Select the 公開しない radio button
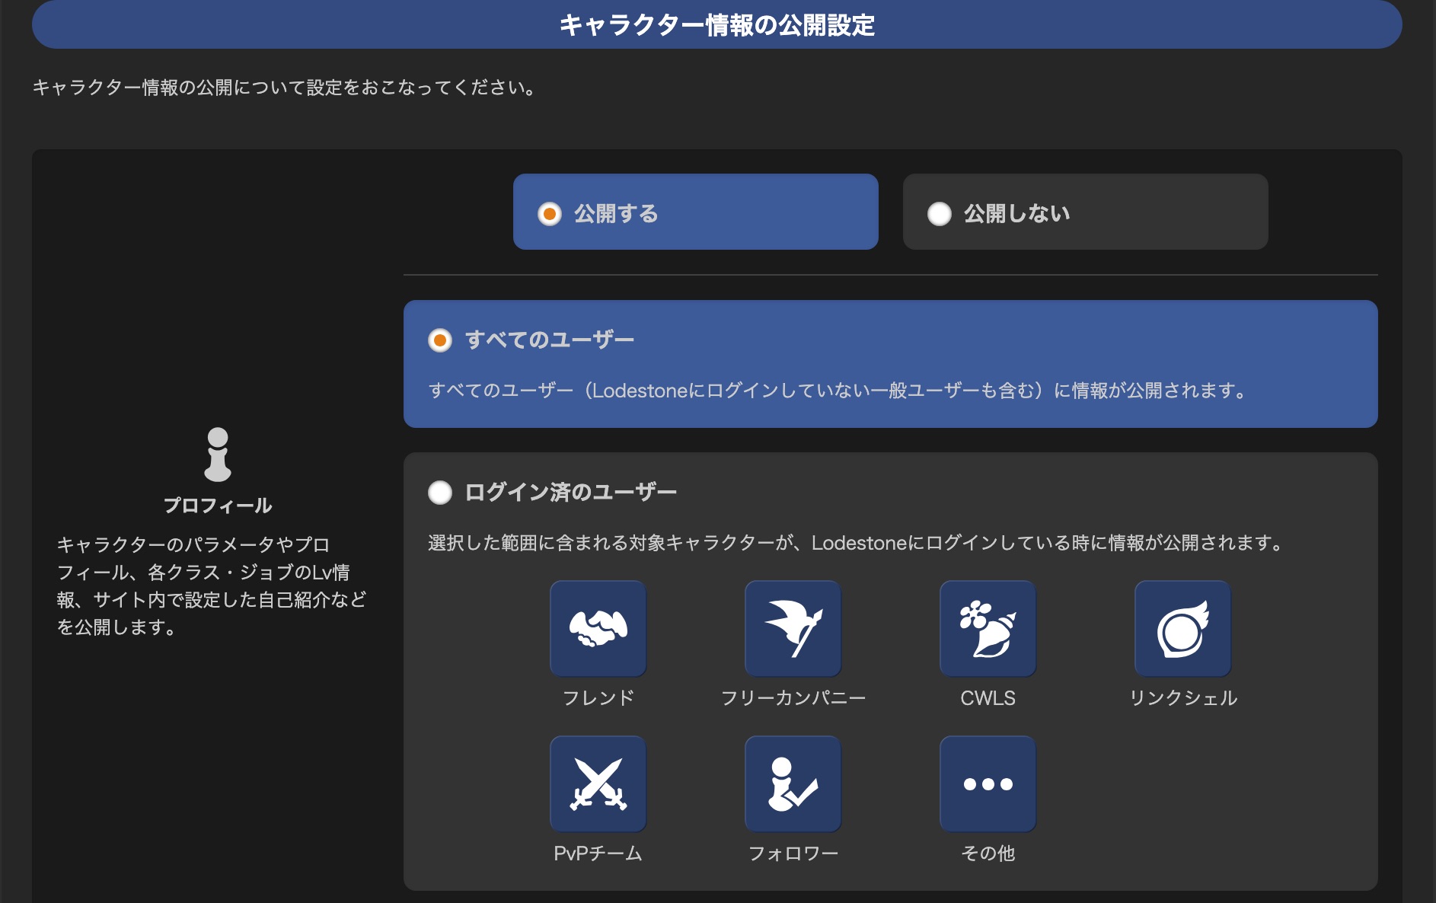This screenshot has height=903, width=1436. (x=940, y=214)
